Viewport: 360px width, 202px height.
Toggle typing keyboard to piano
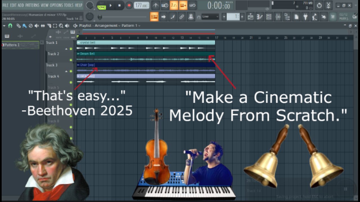[x=154, y=17]
